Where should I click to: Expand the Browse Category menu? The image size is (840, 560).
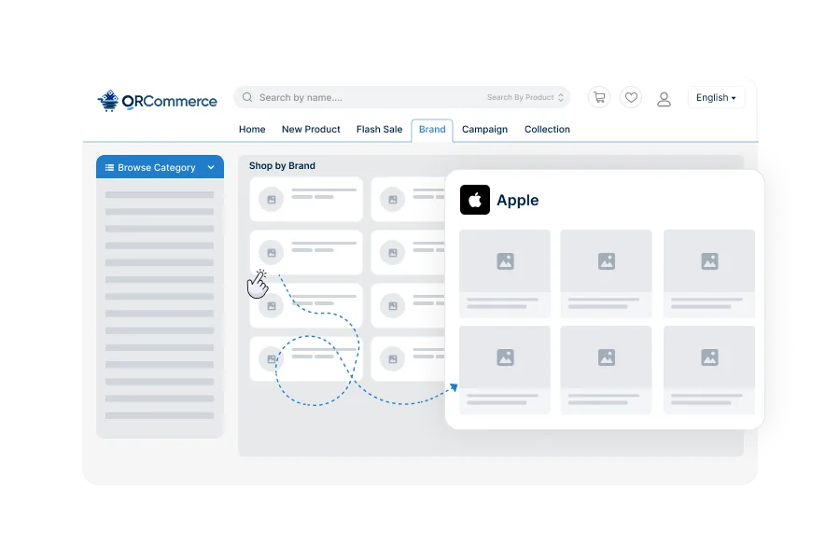click(x=161, y=167)
